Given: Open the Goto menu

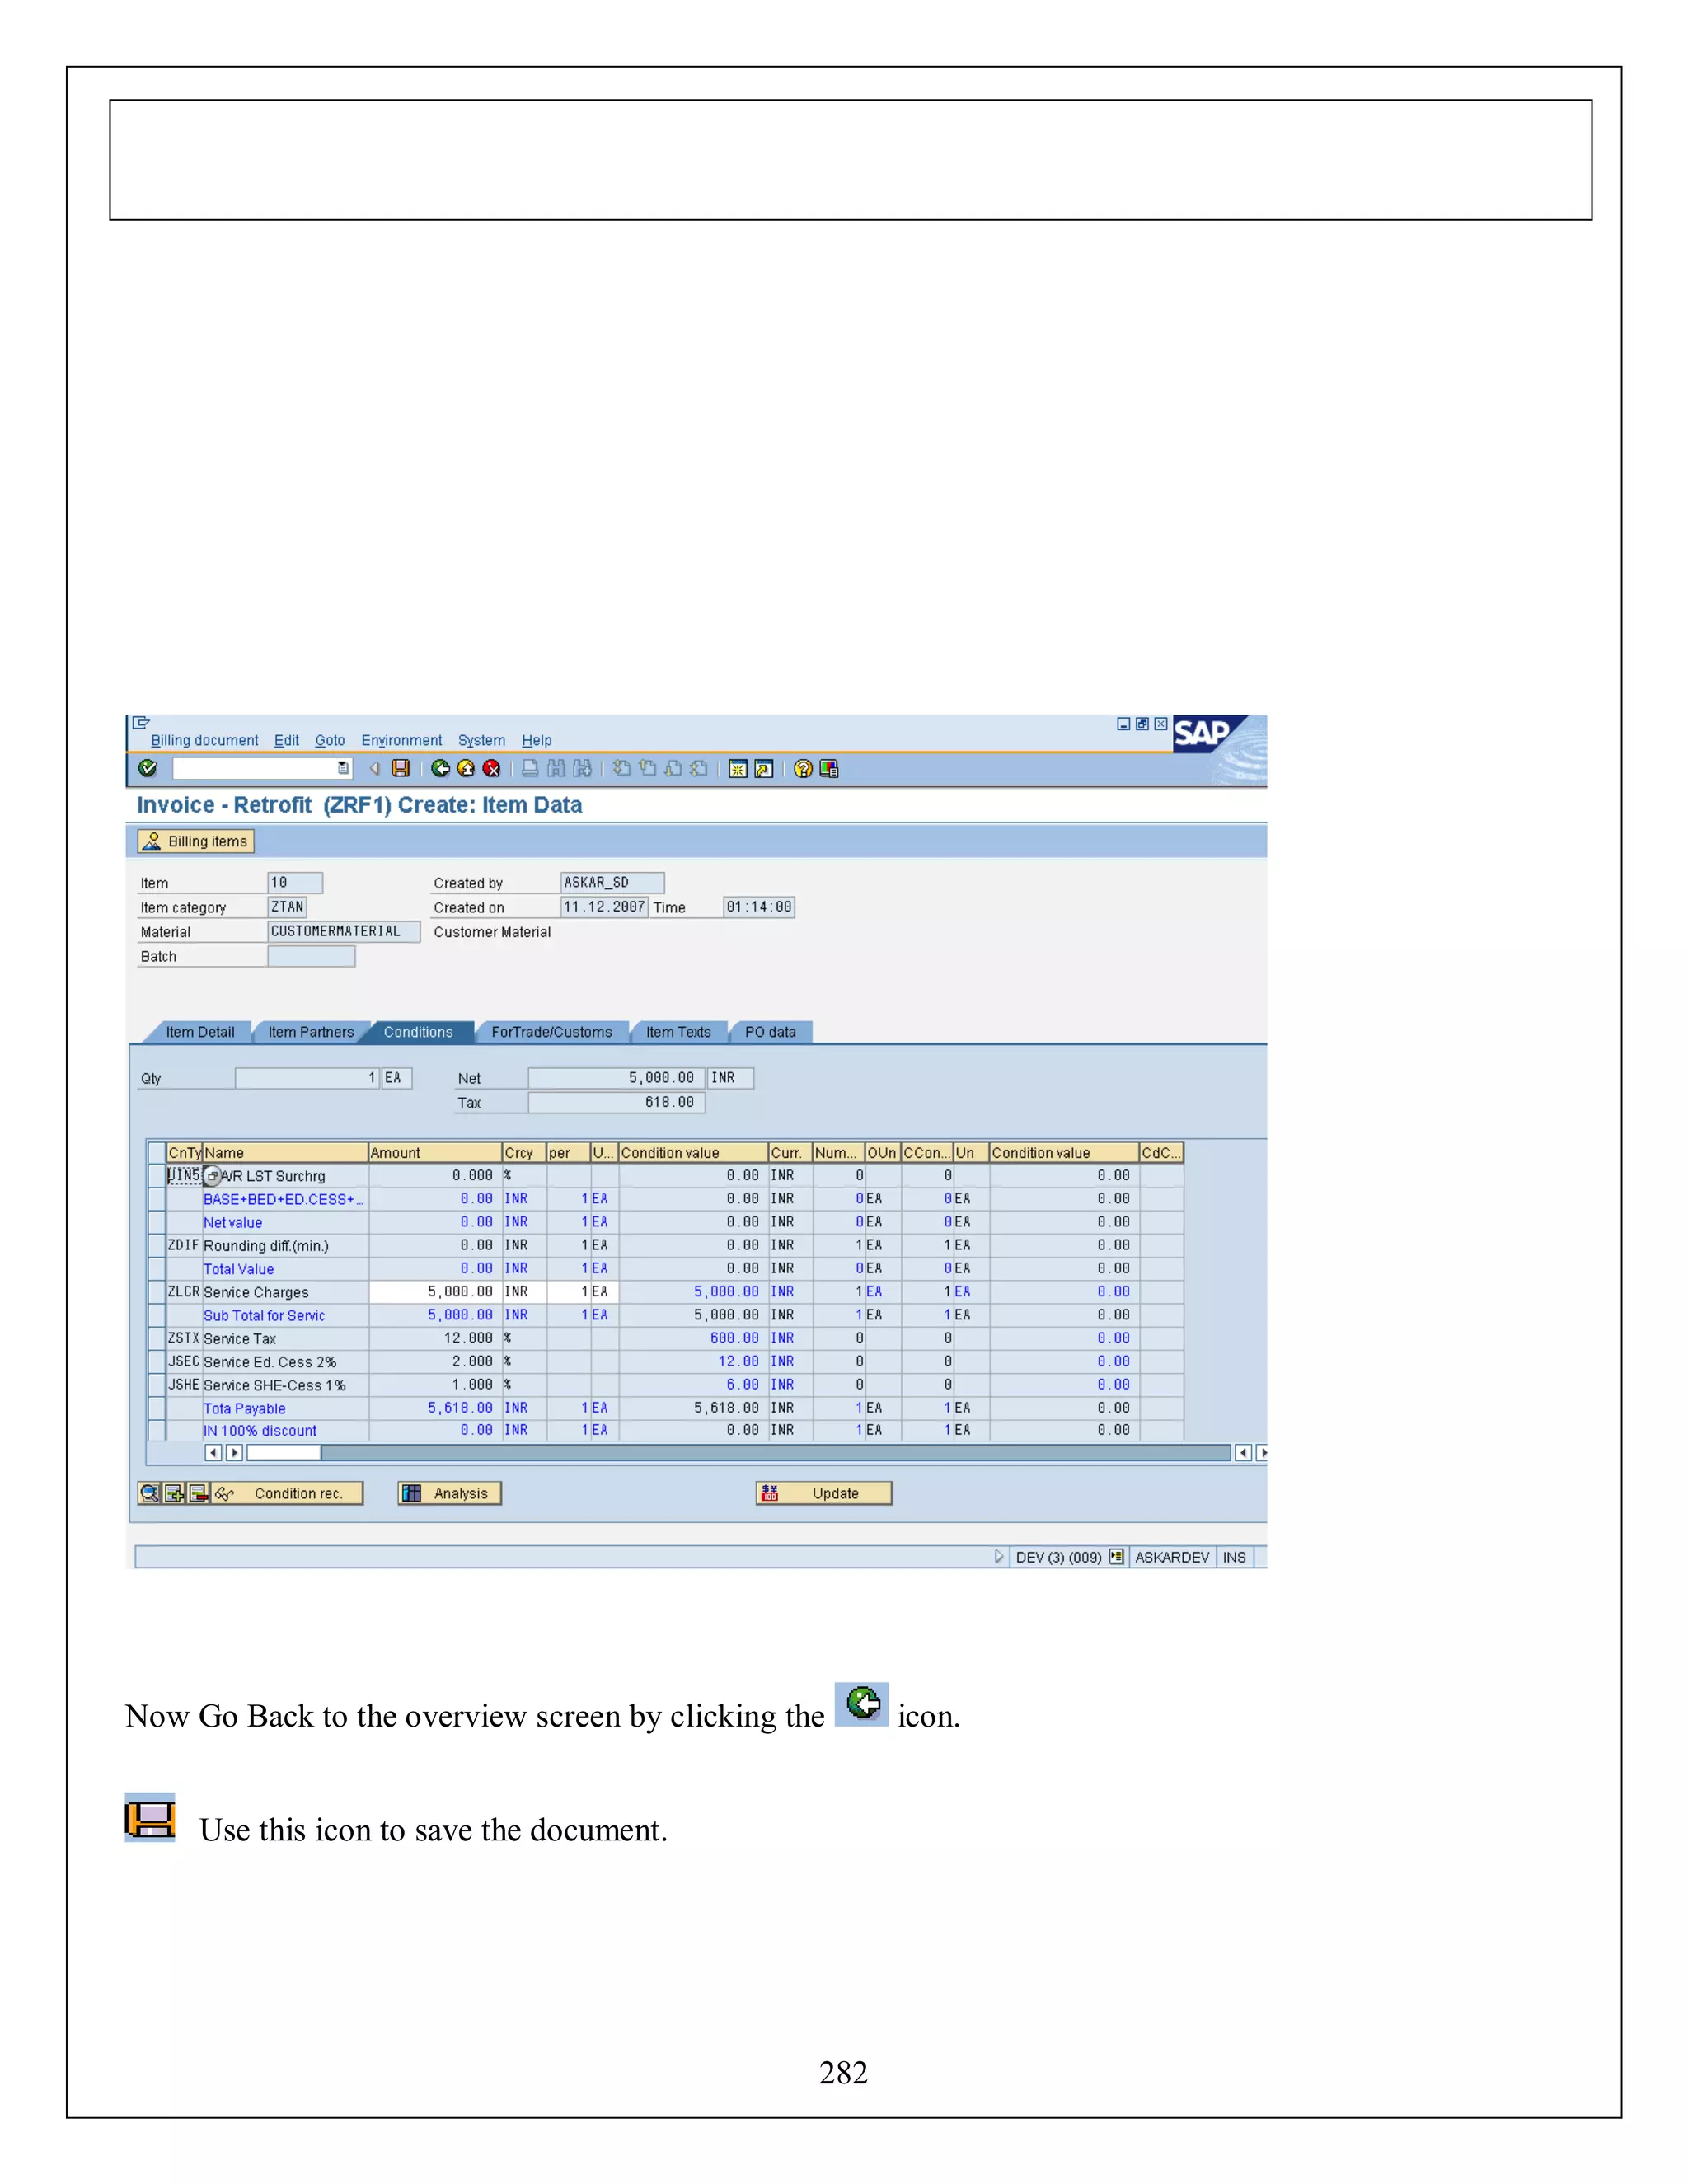Looking at the screenshot, I should pos(329,740).
